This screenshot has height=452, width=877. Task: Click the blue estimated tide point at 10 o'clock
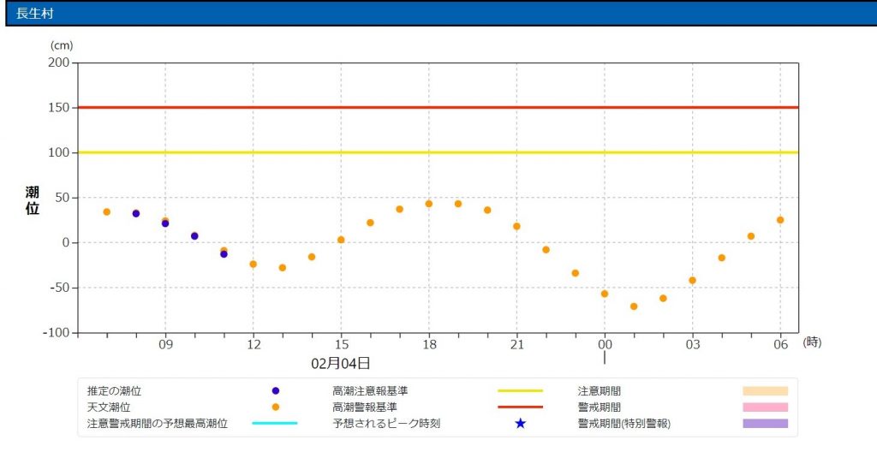[194, 236]
